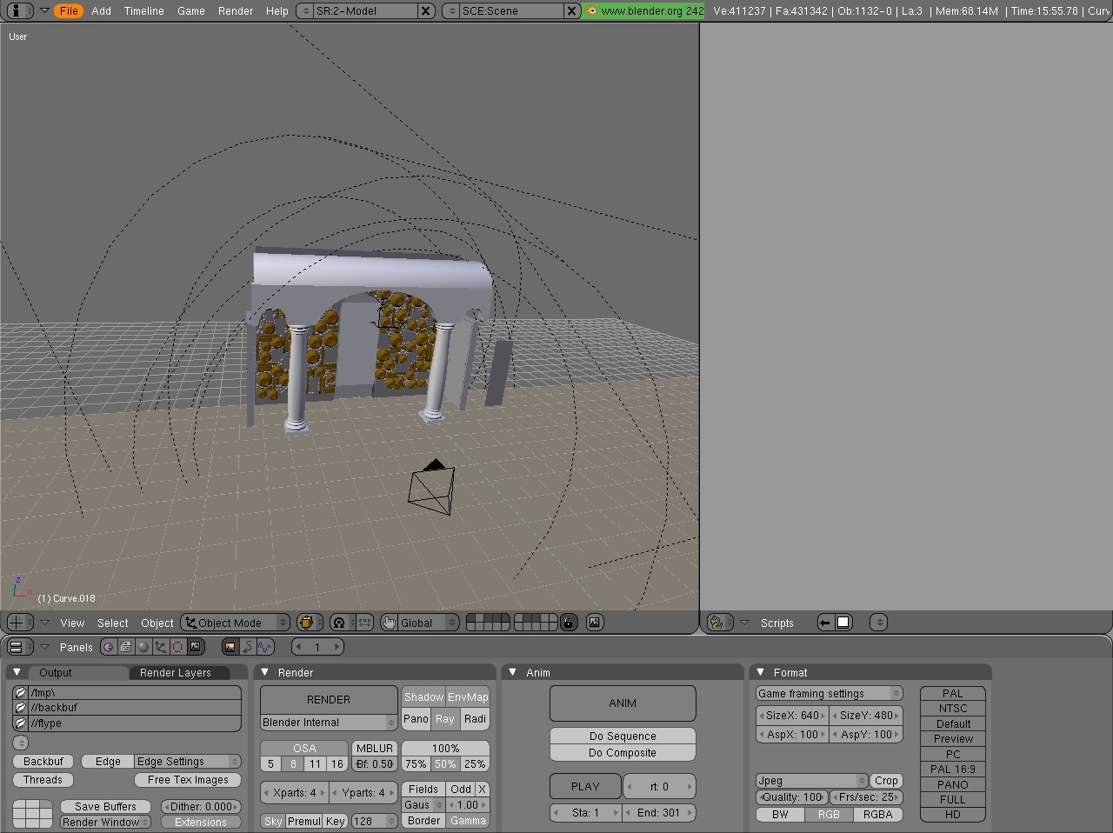Expand the Blender Internal renderer dropdown
This screenshot has height=833, width=1113.
tap(329, 723)
